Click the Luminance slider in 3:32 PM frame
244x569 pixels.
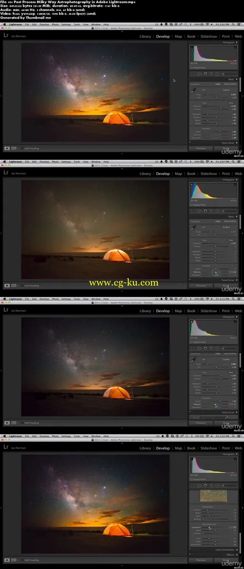pyautogui.click(x=214, y=527)
